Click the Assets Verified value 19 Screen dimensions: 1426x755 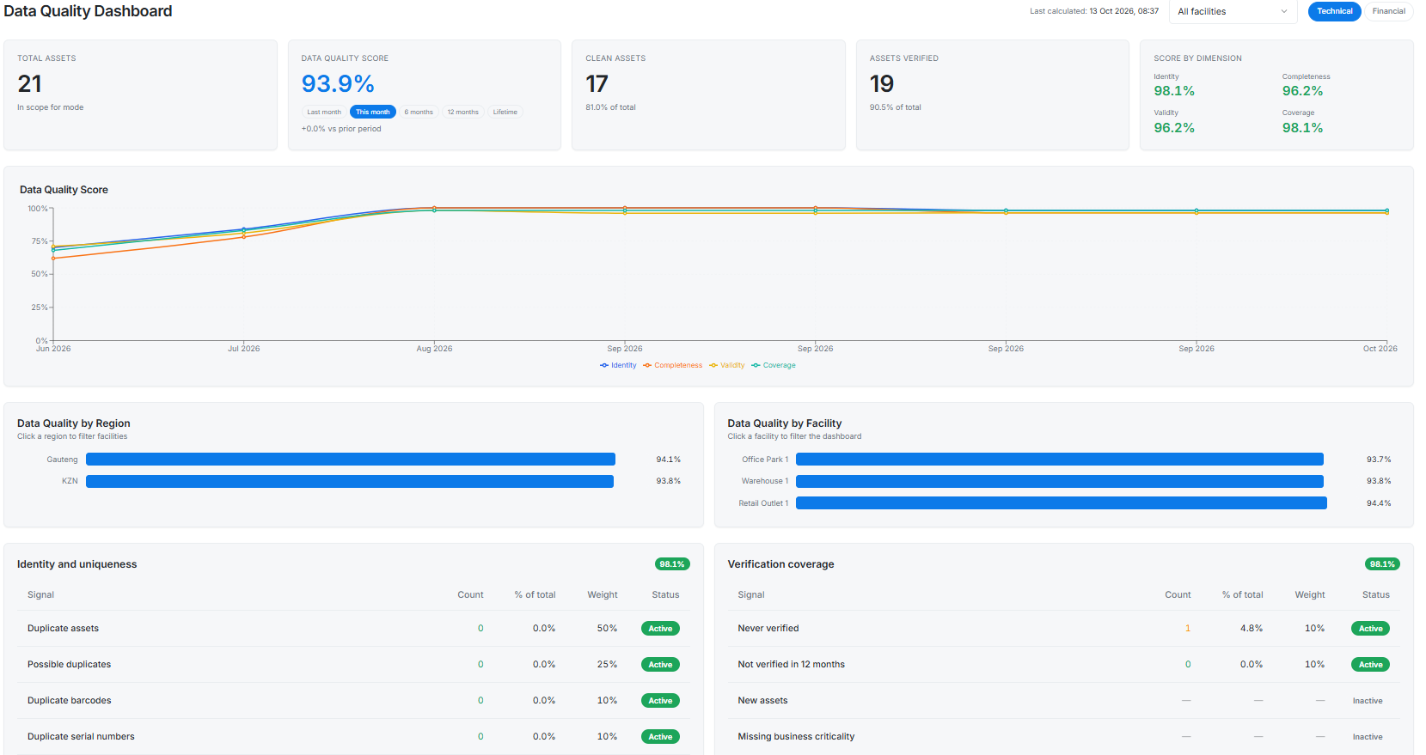[x=882, y=84]
